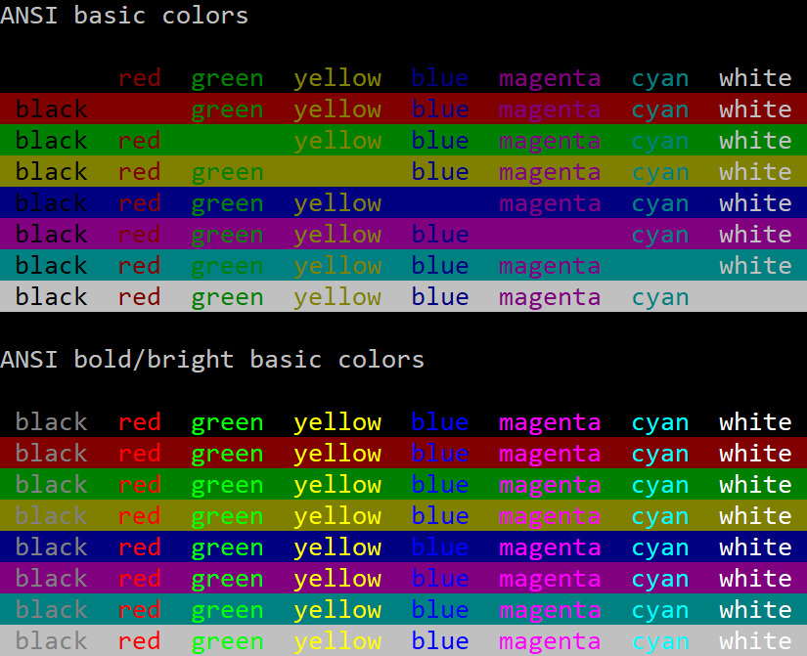The image size is (807, 656).
Task: Click "black" on the basic green-background row
Action: 51,141
